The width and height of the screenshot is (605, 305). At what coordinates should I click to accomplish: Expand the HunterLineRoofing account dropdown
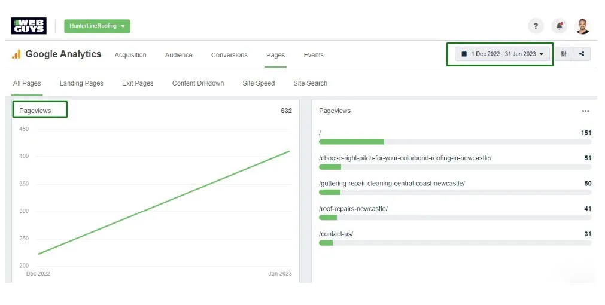point(97,26)
